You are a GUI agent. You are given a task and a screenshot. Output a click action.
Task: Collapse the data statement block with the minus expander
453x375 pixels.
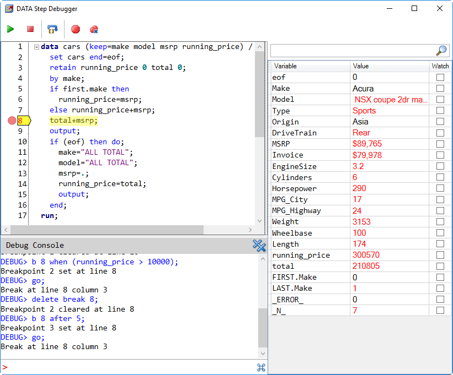(36, 46)
